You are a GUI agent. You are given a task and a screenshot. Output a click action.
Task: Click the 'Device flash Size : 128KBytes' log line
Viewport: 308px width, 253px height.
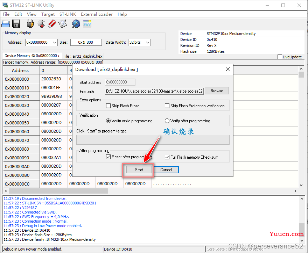(x=38, y=235)
